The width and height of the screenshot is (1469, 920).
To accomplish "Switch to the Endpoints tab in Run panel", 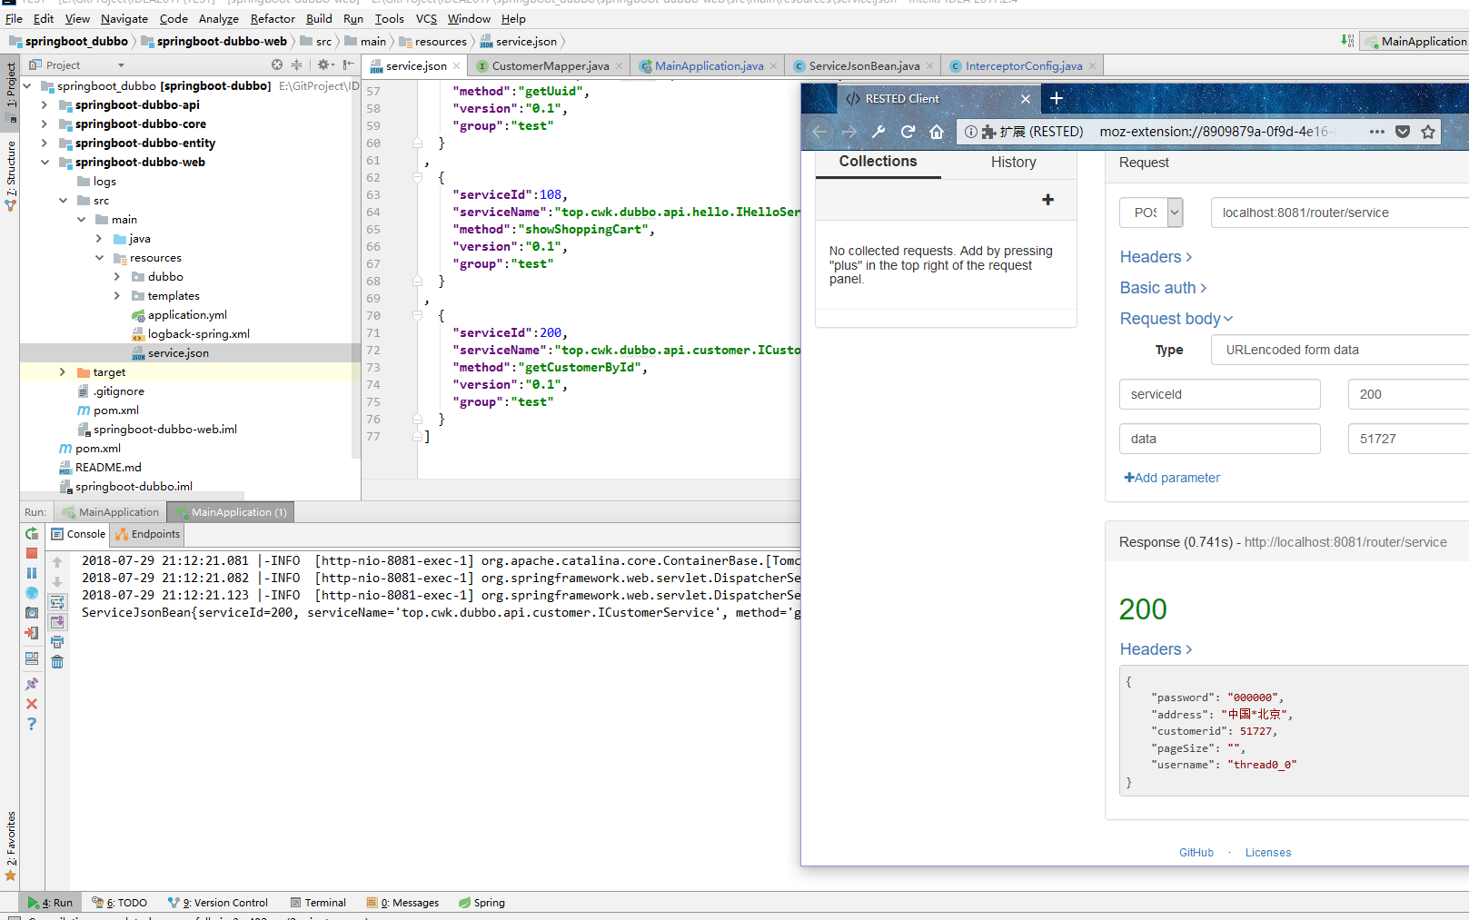I will coord(148,534).
